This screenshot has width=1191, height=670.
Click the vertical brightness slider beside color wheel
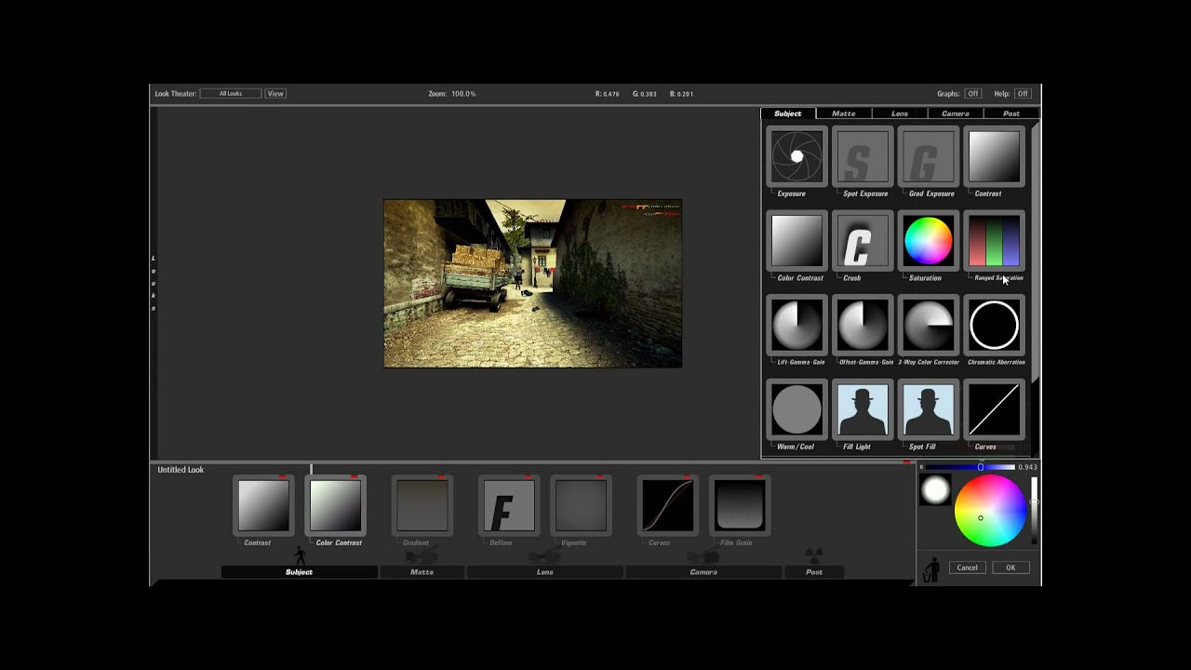pos(1034,511)
